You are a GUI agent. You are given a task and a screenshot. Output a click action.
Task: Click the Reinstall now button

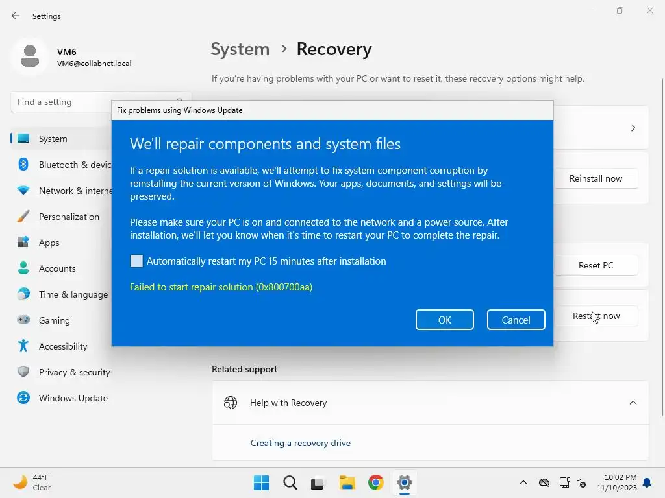pos(596,178)
